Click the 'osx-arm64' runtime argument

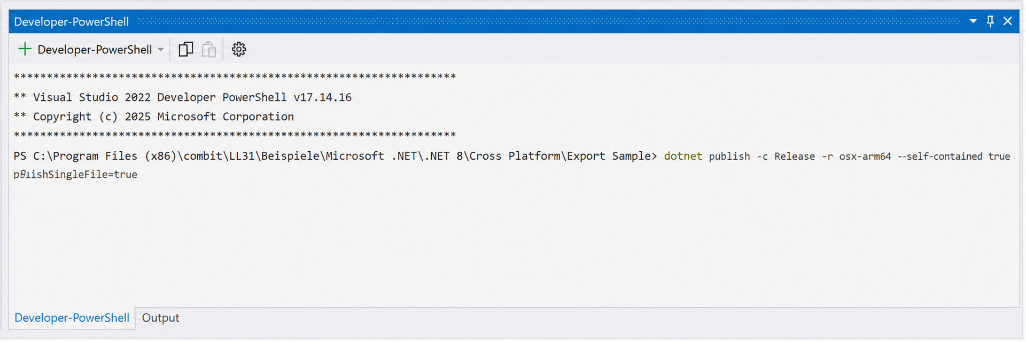(x=865, y=157)
